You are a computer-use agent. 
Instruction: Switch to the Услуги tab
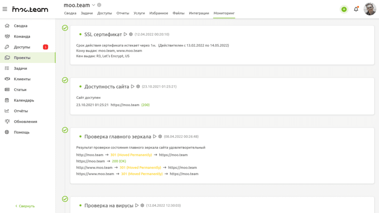(139, 13)
